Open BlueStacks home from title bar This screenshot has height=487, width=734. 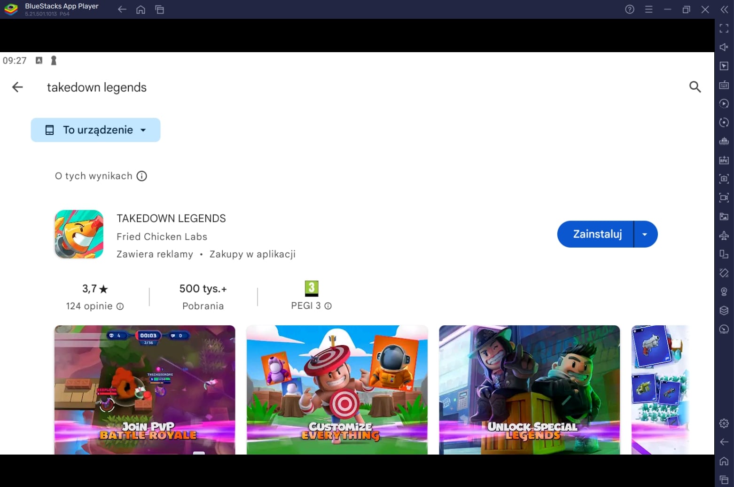(x=141, y=9)
